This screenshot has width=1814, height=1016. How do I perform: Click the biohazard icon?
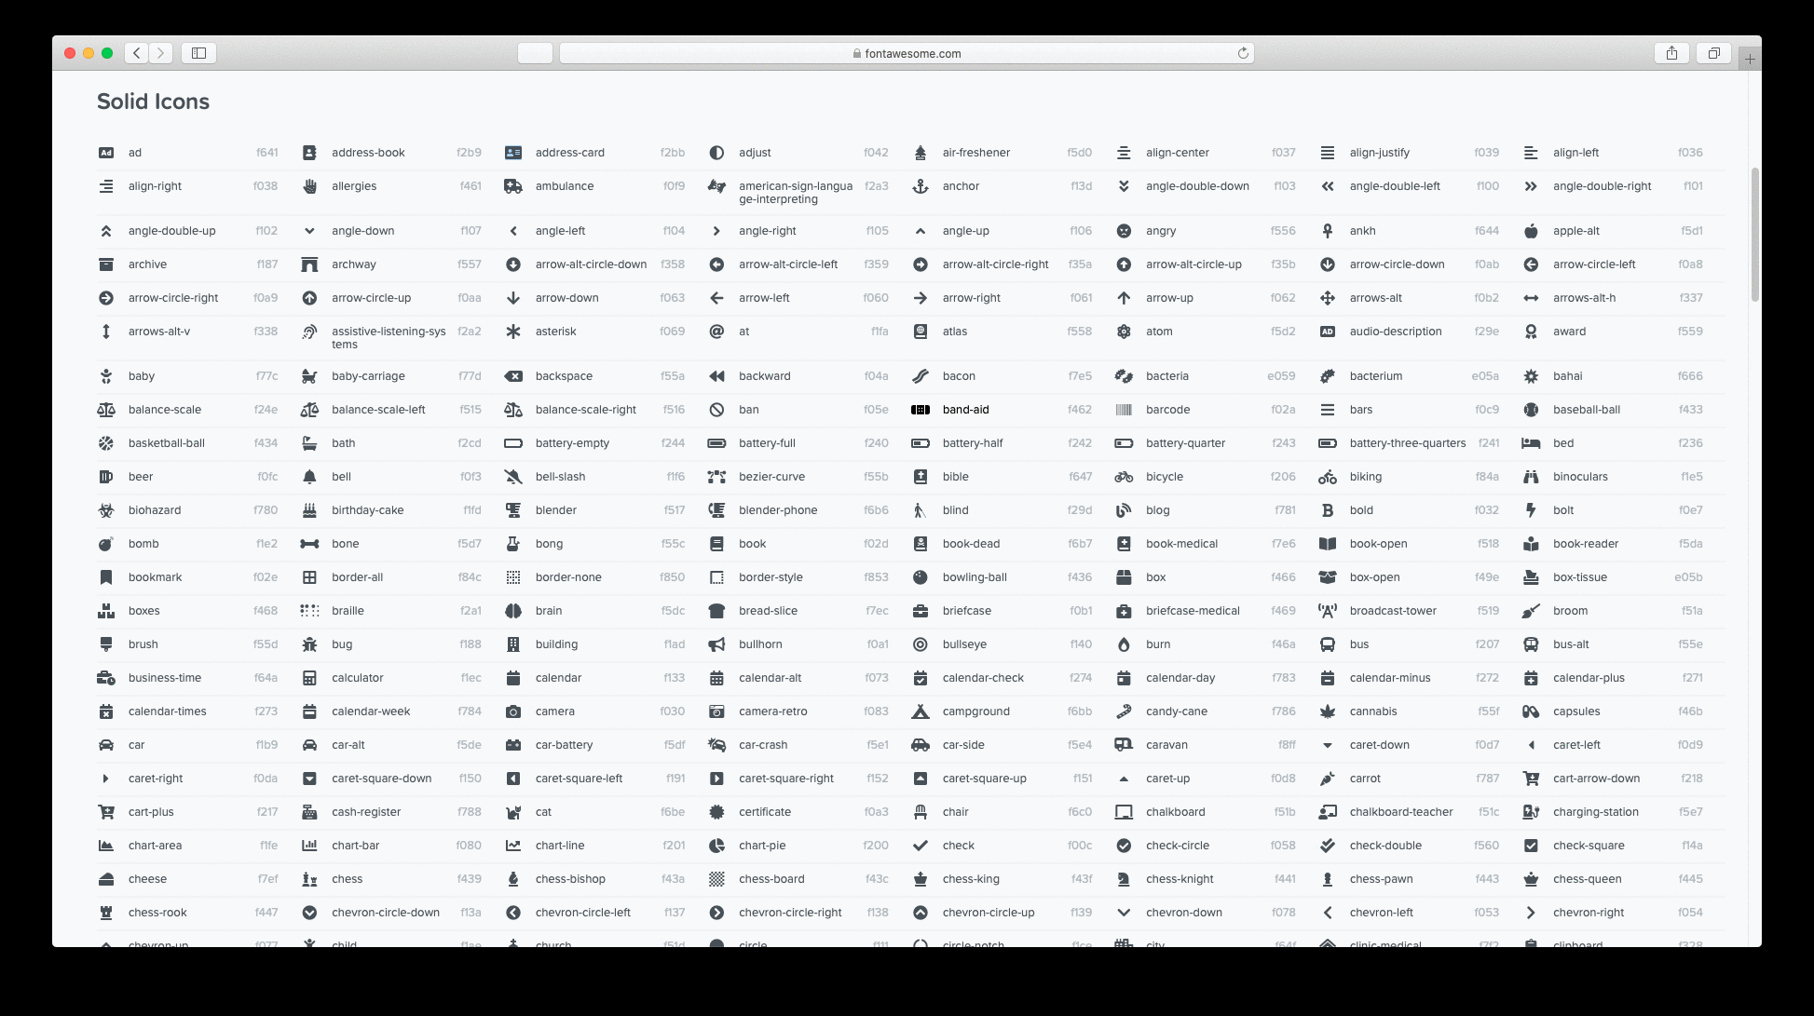pyautogui.click(x=106, y=509)
